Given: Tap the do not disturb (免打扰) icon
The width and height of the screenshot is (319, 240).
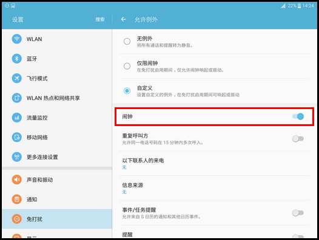Looking at the screenshot, I should (17, 219).
